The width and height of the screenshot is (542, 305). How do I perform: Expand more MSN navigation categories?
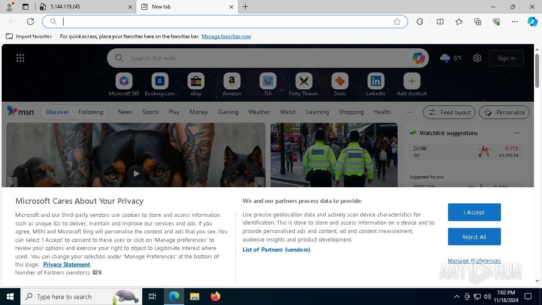pos(409,112)
